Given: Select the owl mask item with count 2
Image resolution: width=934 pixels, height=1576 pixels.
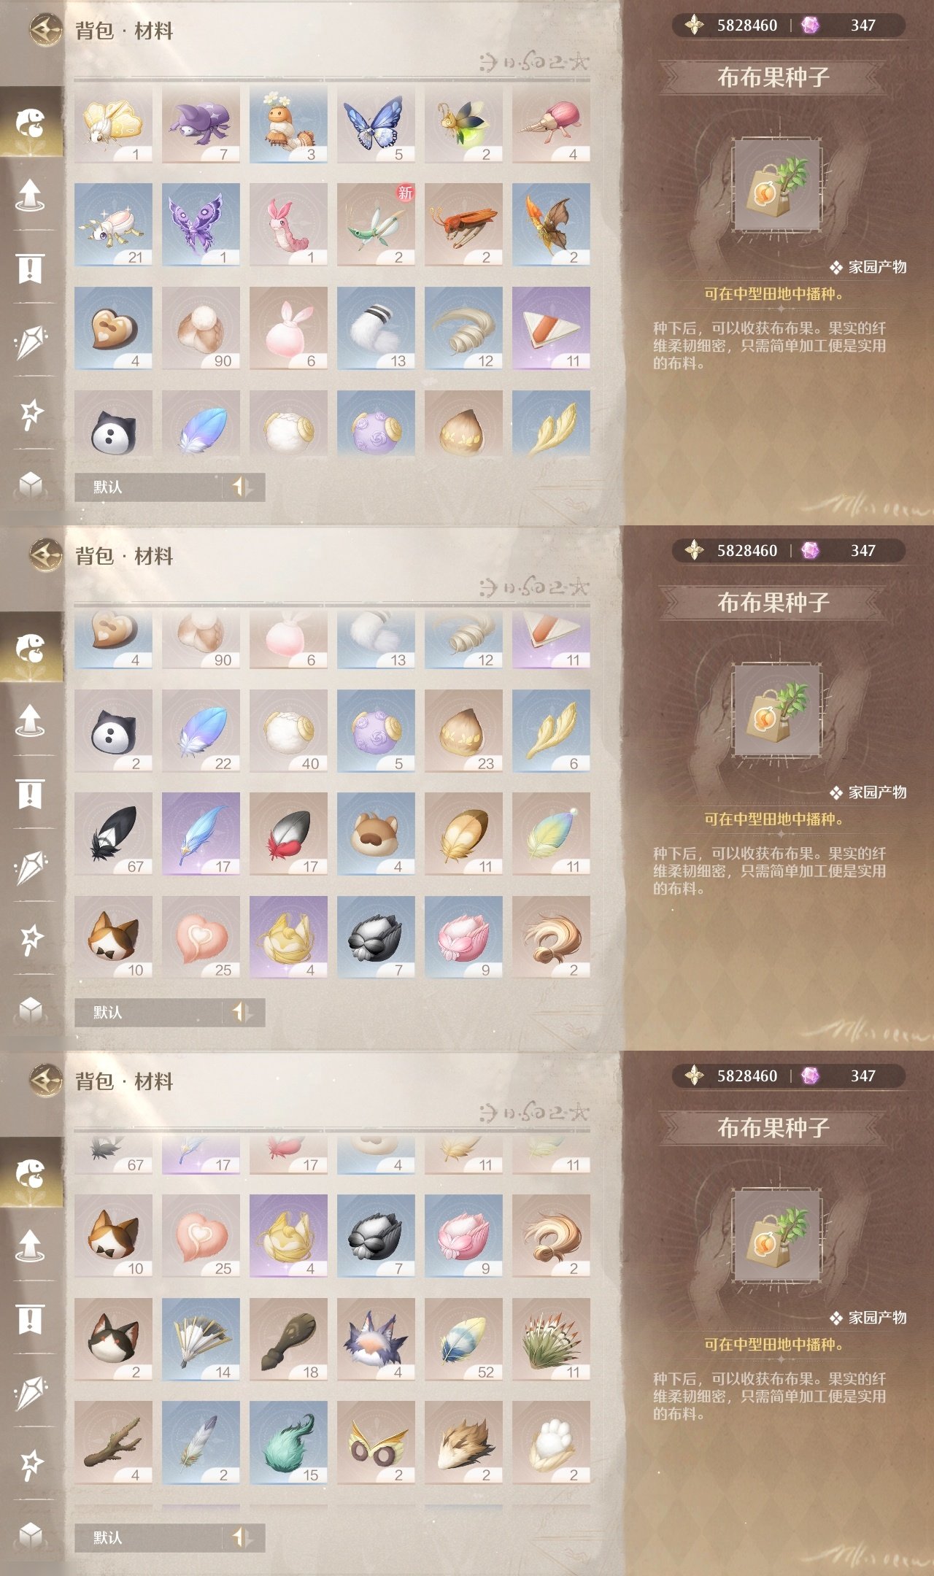Looking at the screenshot, I should pos(376,1442).
